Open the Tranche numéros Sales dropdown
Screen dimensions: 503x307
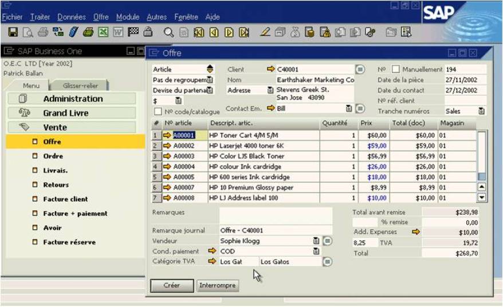point(481,111)
